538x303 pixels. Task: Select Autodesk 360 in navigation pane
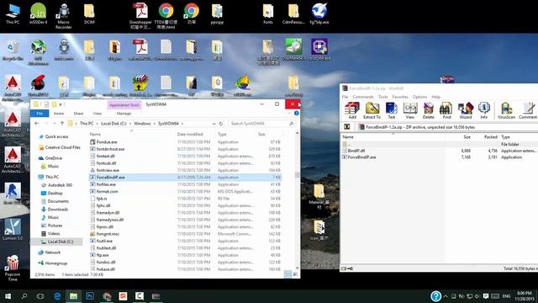(x=57, y=185)
